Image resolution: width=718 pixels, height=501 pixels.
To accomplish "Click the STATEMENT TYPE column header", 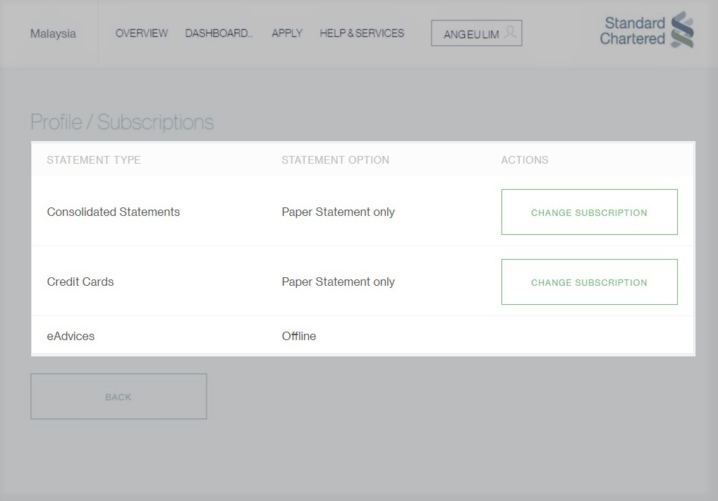I will [x=94, y=160].
